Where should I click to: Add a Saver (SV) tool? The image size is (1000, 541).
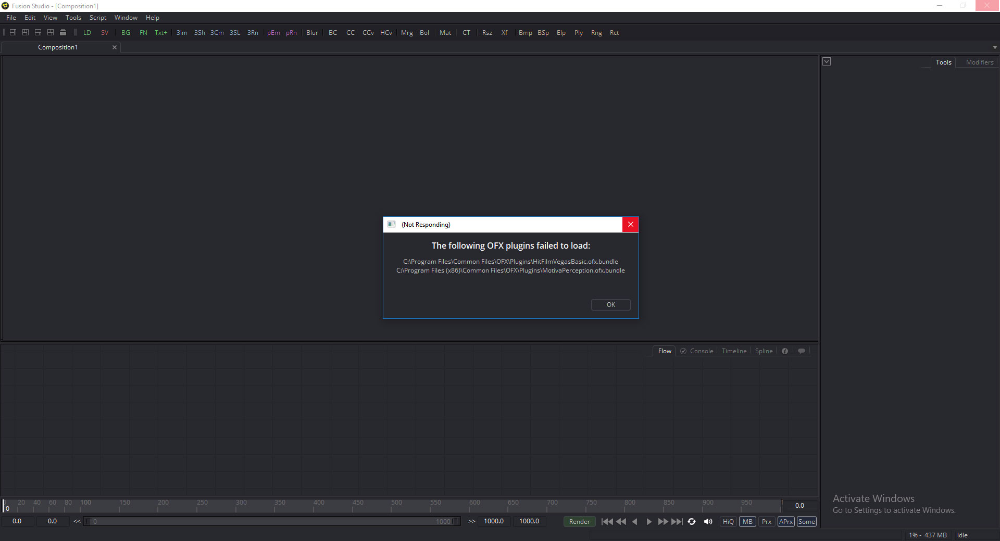click(105, 33)
